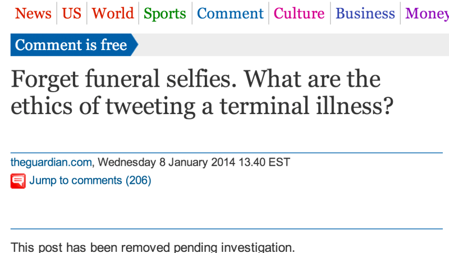
Task: Click the grey bar beside 'Comment is free'
Action: [x=292, y=45]
